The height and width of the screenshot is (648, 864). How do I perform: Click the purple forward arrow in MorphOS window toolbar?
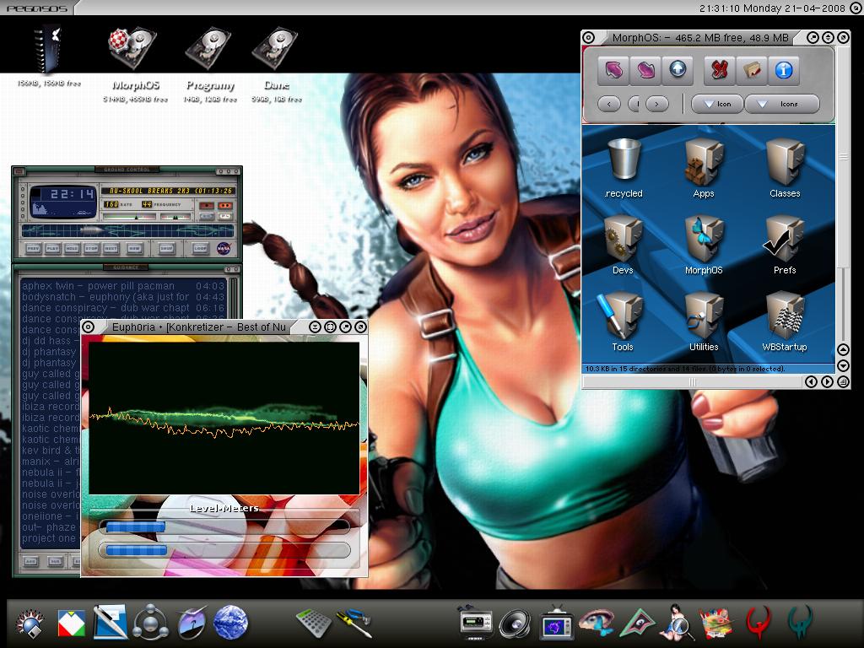[645, 70]
